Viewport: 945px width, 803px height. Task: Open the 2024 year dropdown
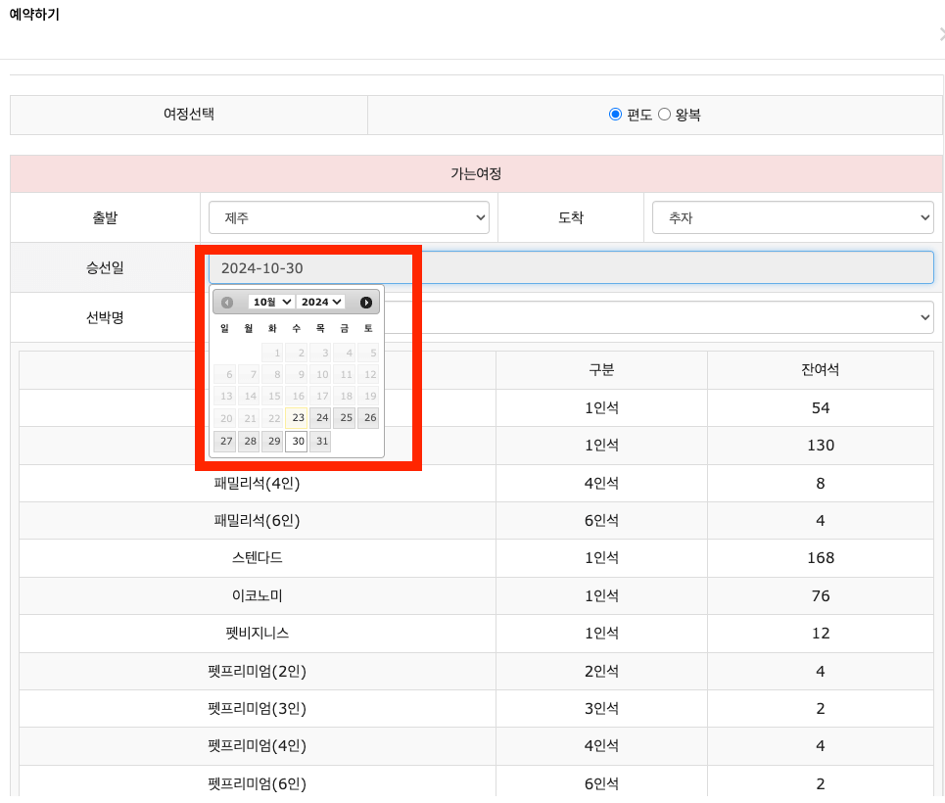(x=321, y=302)
